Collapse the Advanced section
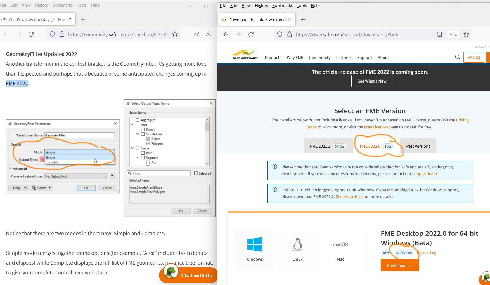 [x=10, y=169]
